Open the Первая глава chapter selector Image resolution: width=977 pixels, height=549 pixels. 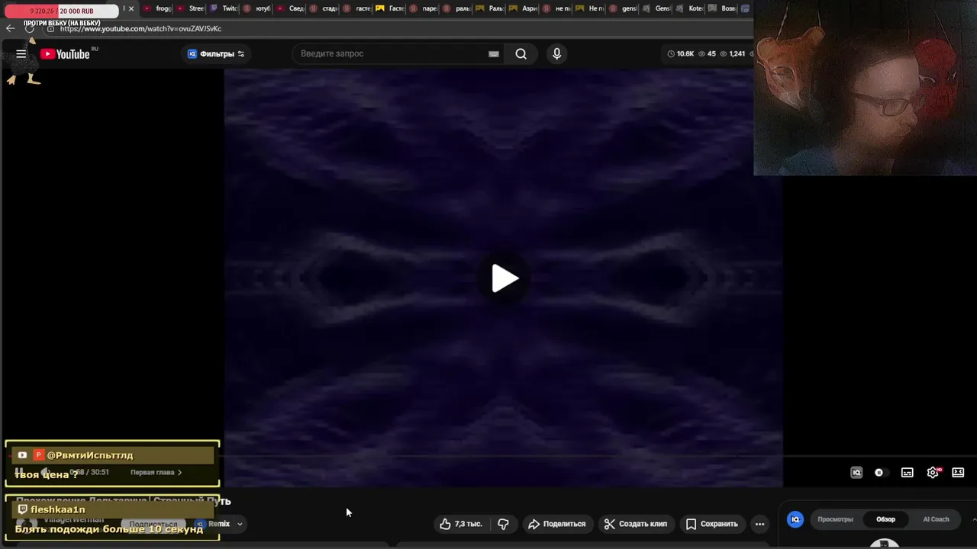156,473
